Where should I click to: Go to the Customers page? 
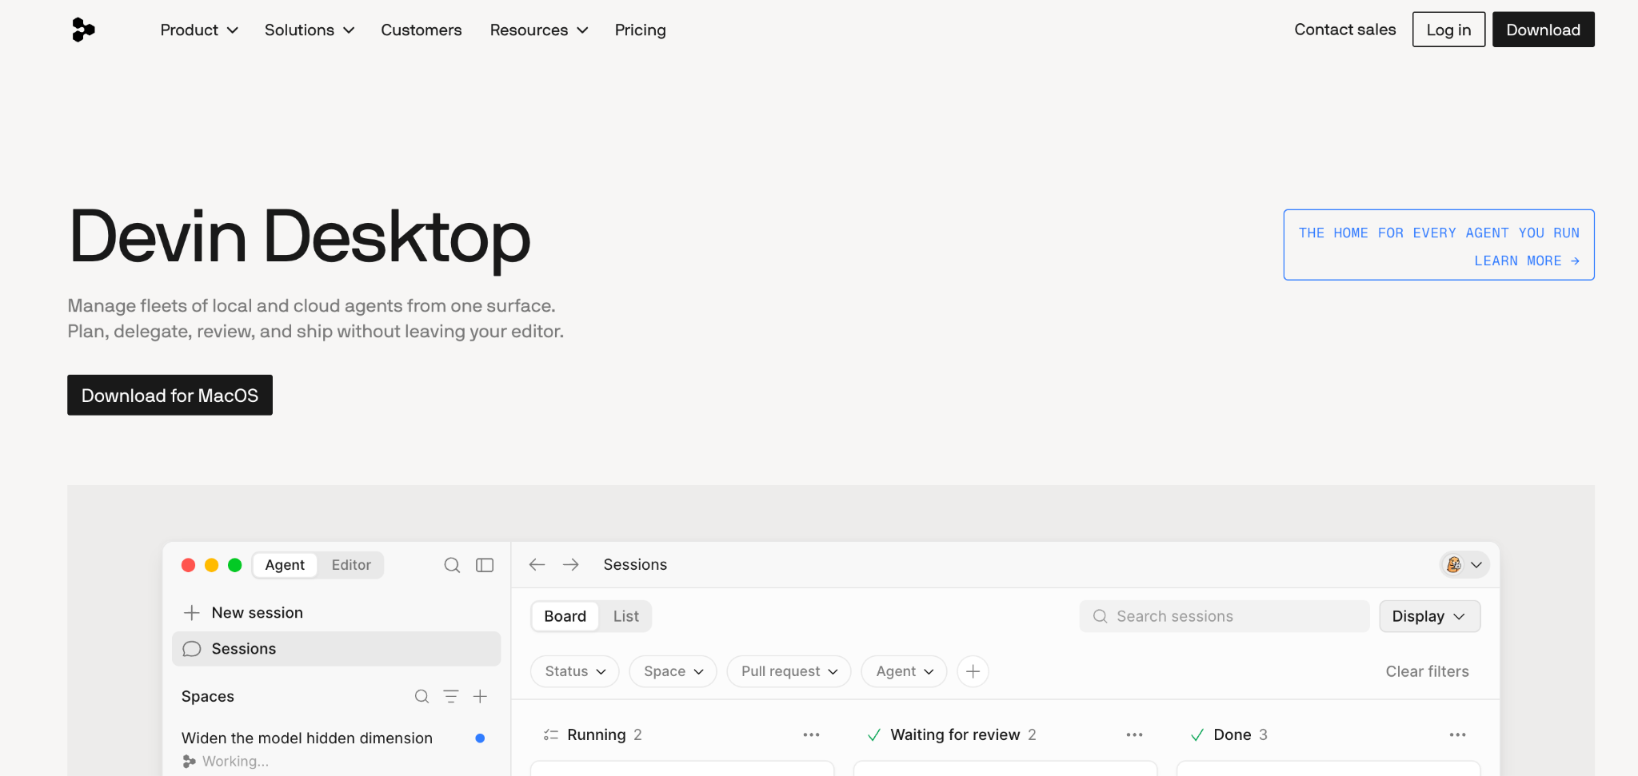click(x=421, y=30)
